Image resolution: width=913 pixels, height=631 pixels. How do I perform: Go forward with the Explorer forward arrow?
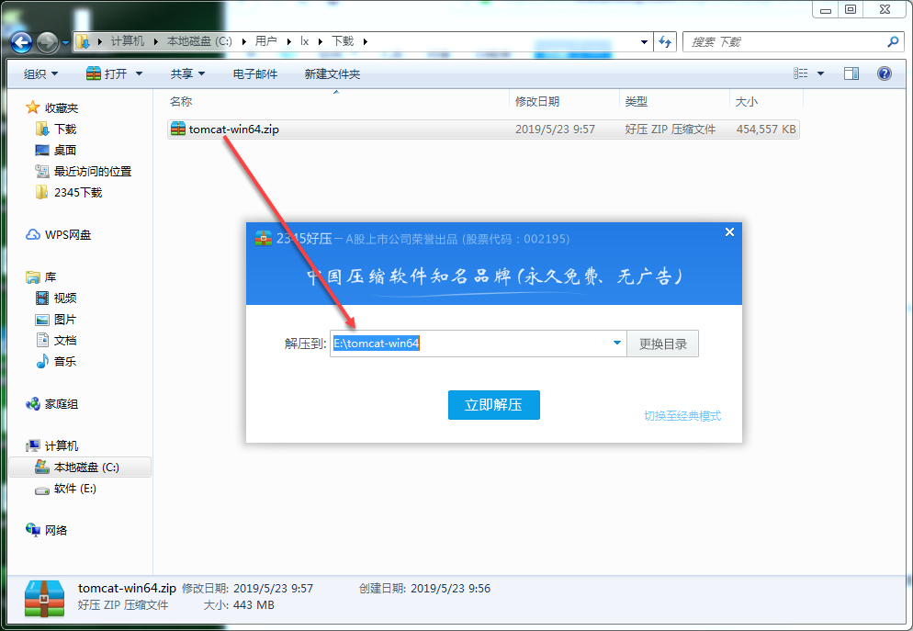47,42
